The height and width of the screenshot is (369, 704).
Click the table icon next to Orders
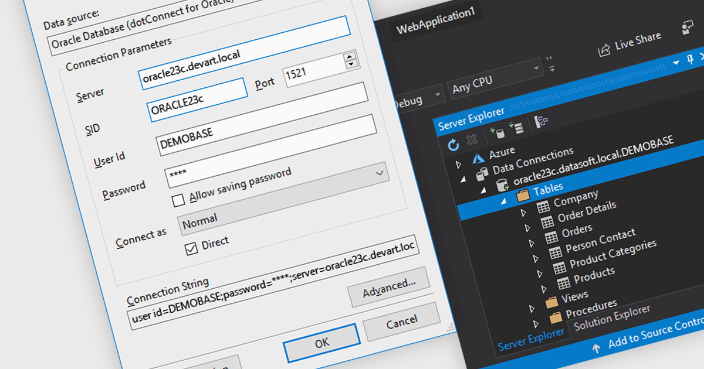551,238
